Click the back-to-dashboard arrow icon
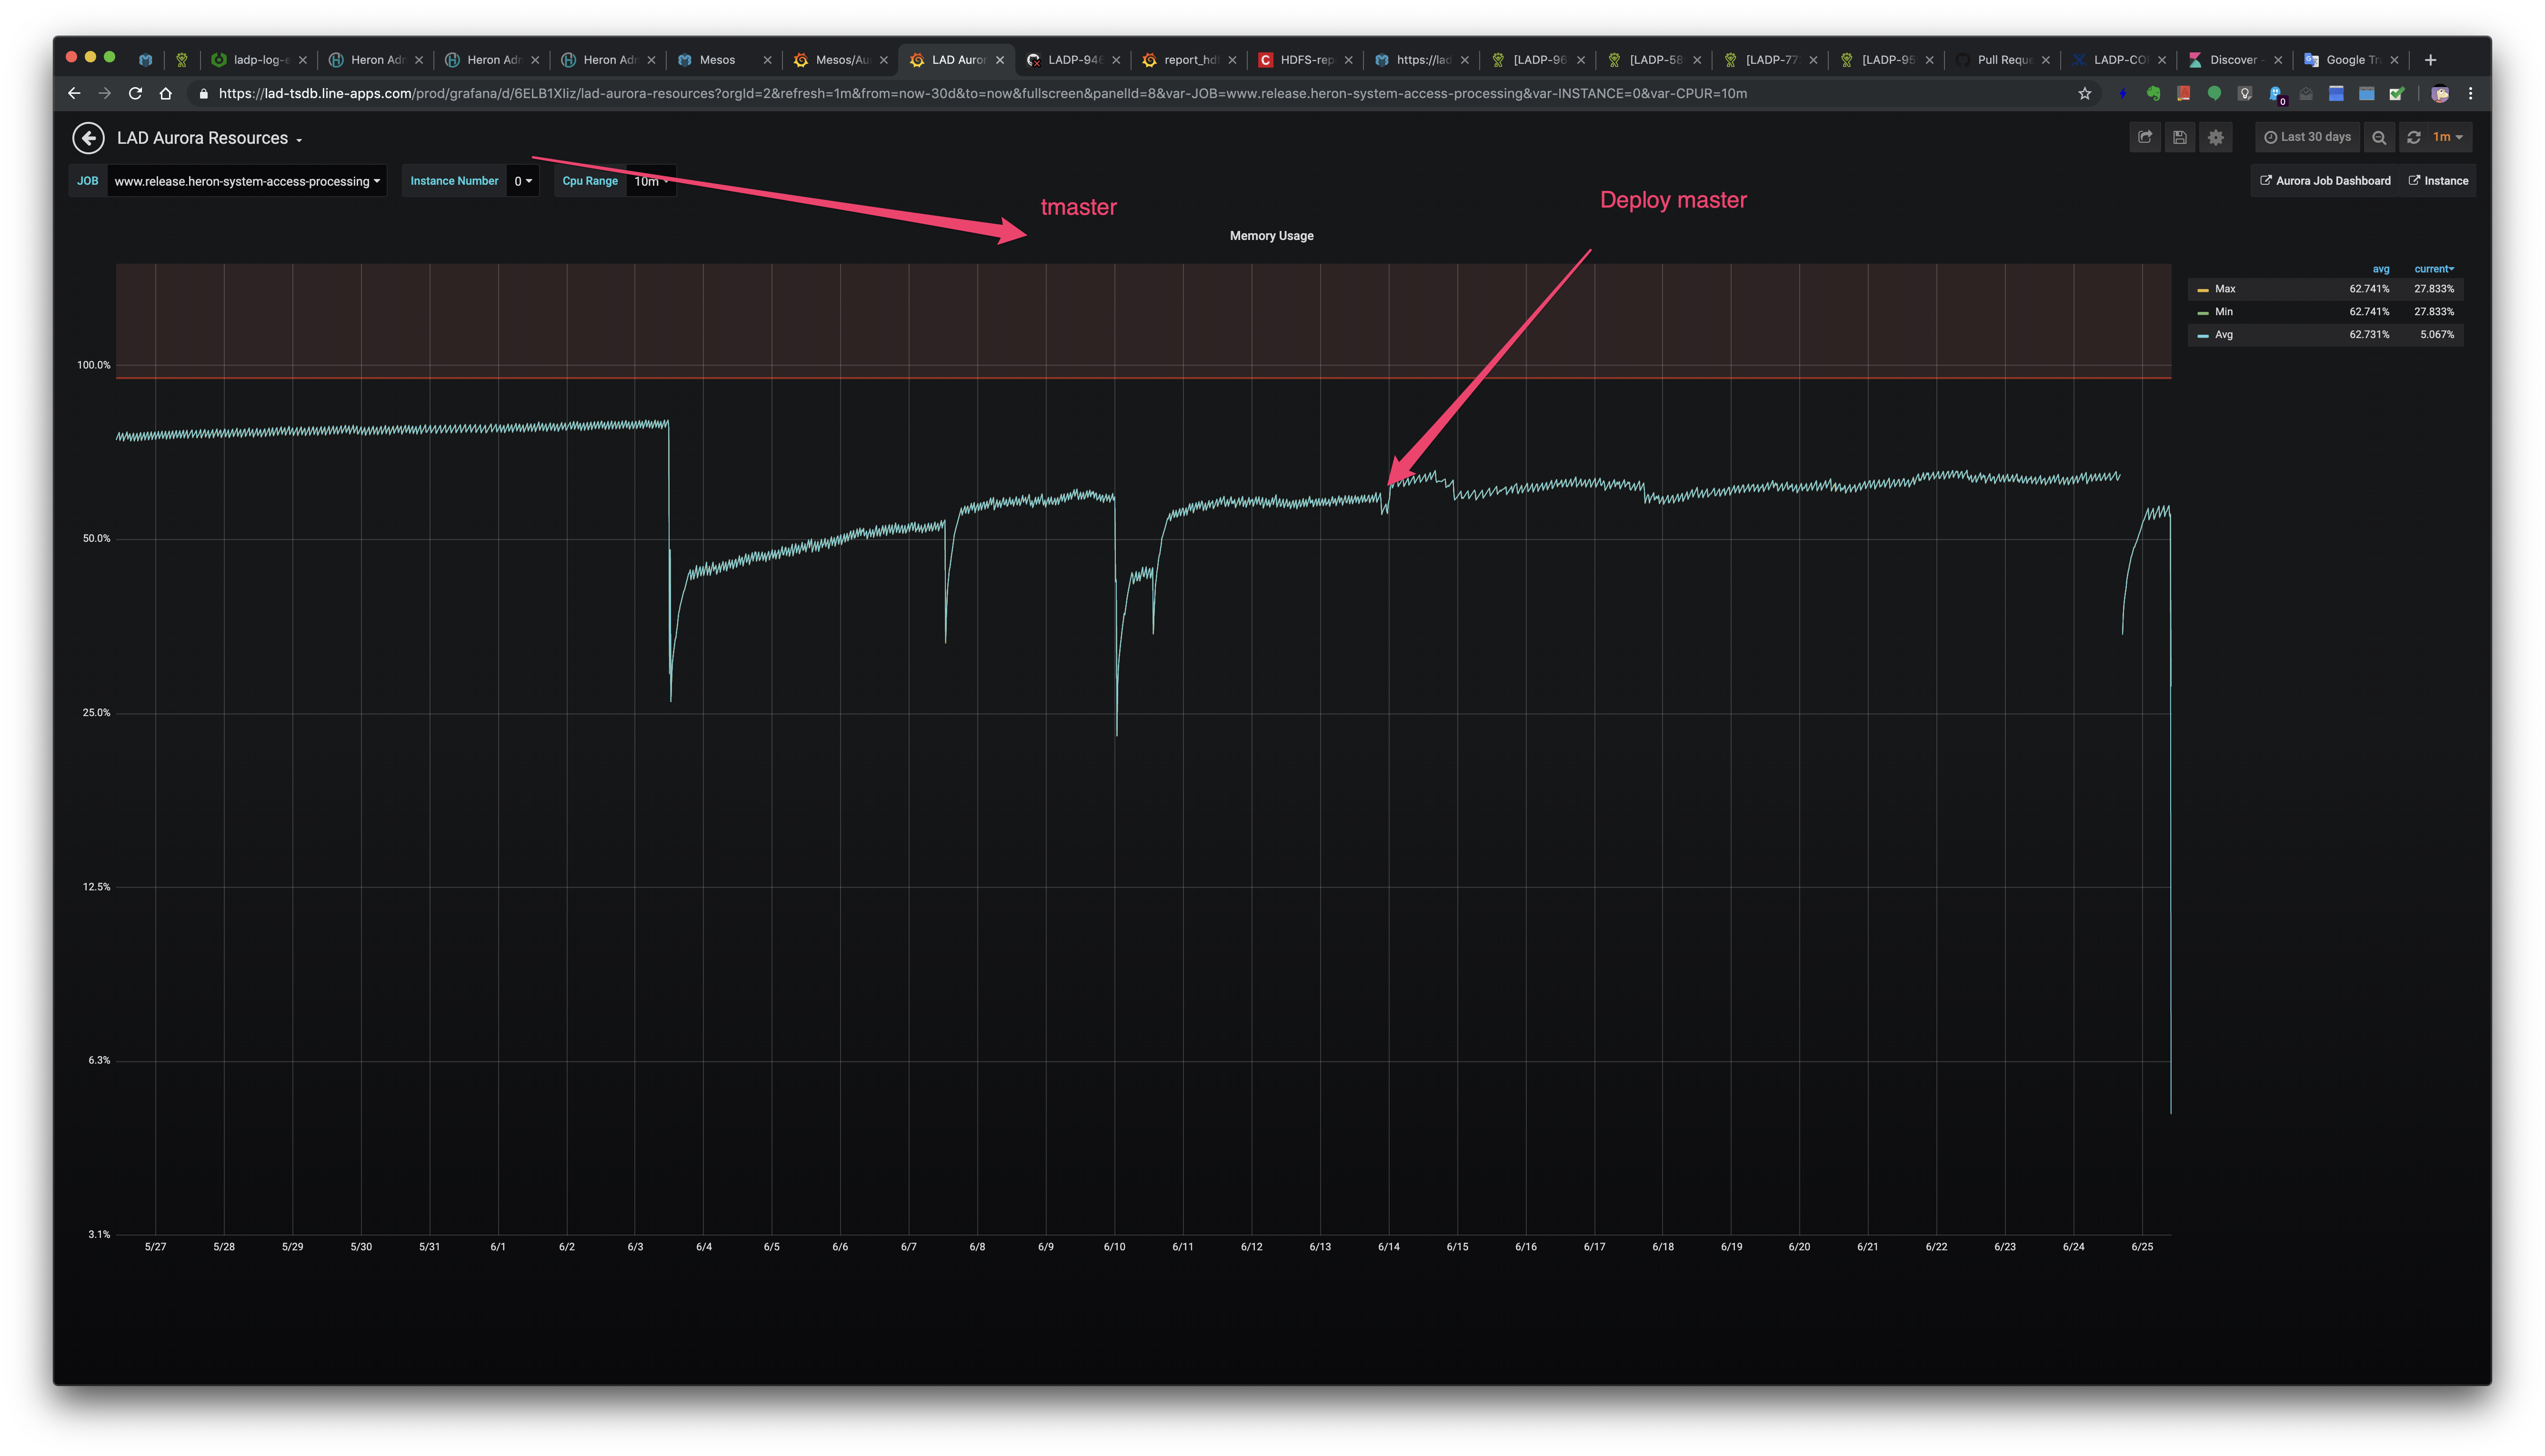Image resolution: width=2545 pixels, height=1456 pixels. tap(88, 138)
